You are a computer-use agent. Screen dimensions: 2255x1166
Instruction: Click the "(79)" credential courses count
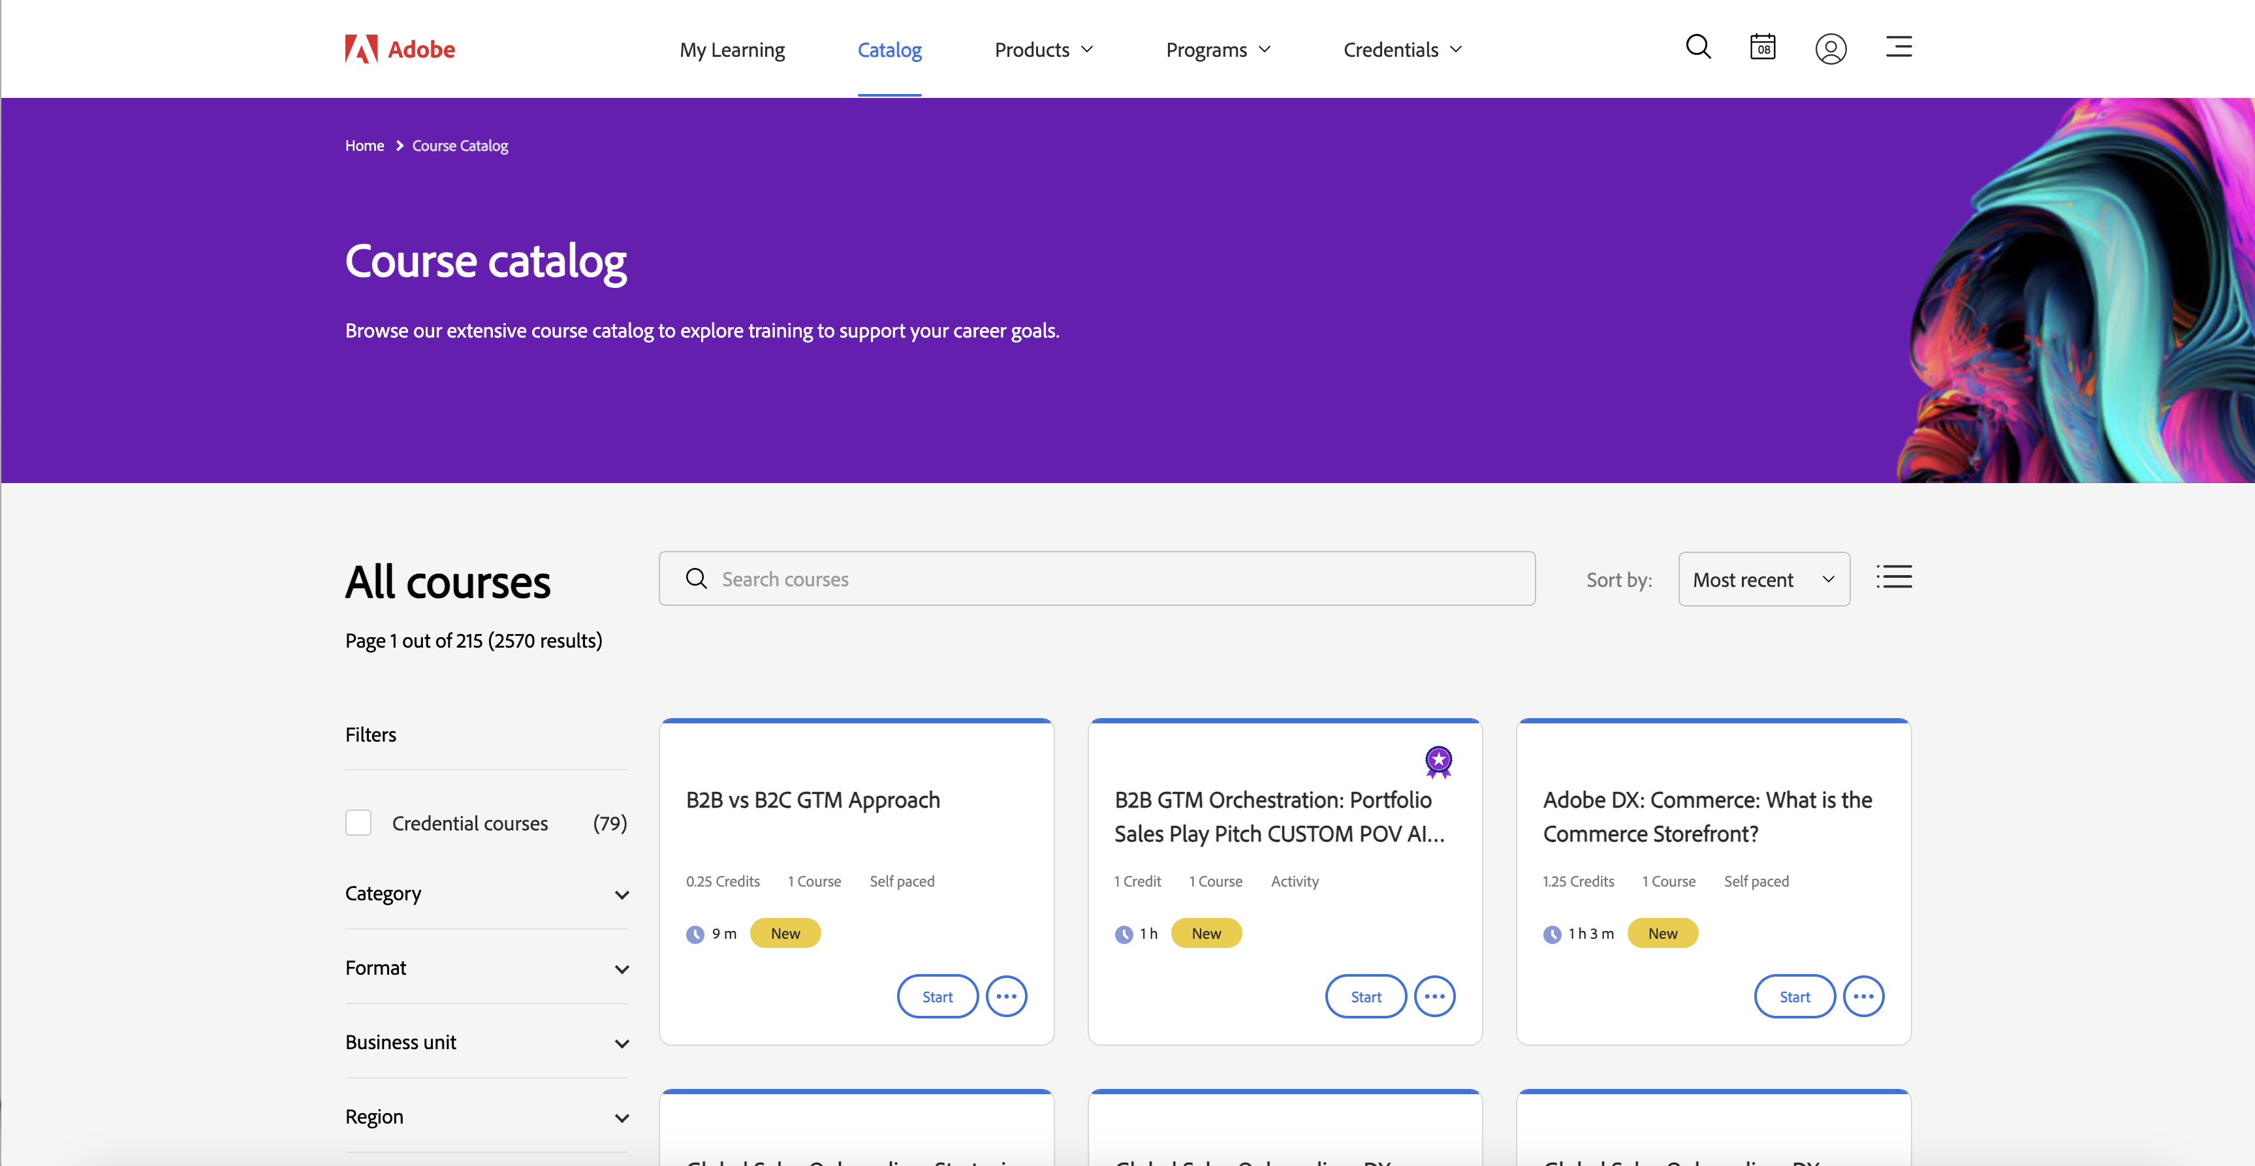610,823
